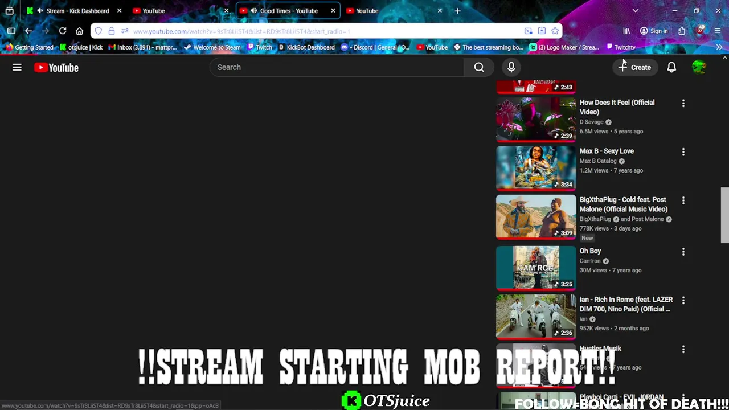This screenshot has width=729, height=410.
Task: Start voice search with the microphone icon
Action: point(511,67)
